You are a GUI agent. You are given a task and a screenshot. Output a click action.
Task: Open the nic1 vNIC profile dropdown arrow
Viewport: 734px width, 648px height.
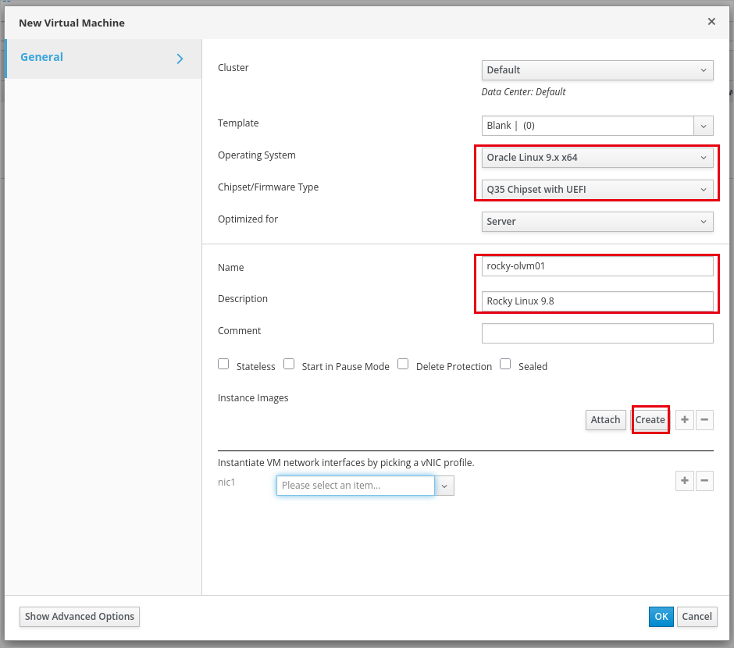point(444,486)
